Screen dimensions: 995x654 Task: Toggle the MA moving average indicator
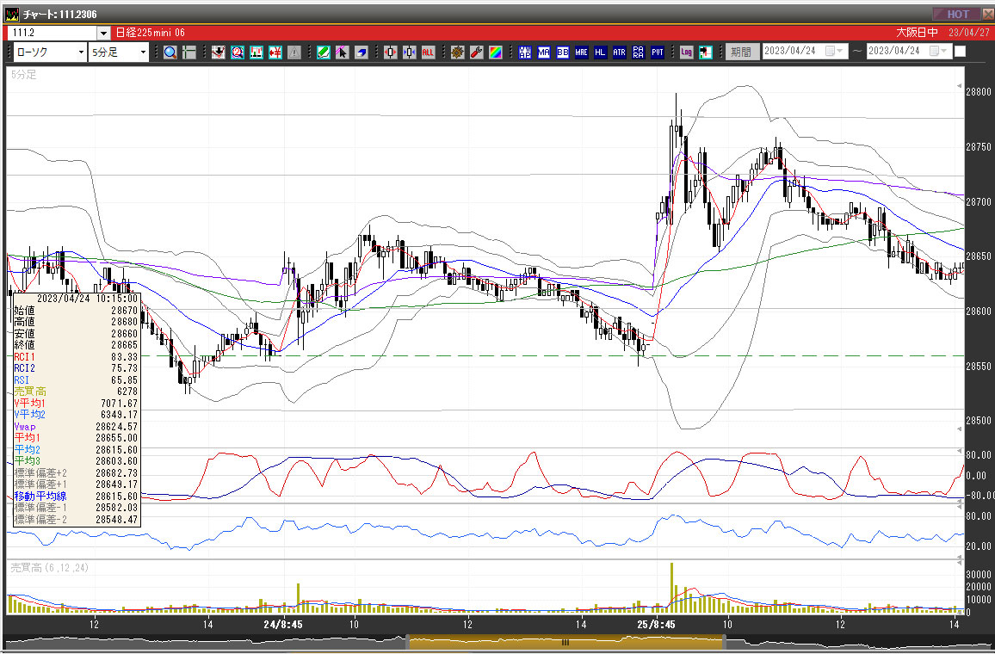544,52
